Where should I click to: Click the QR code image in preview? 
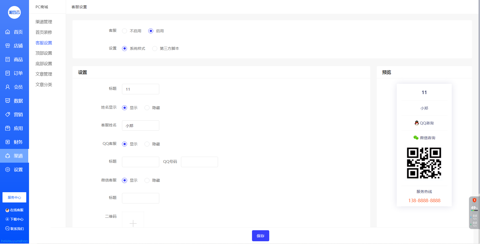click(424, 163)
